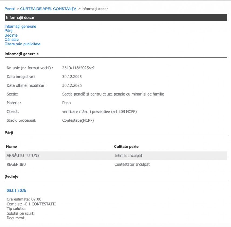This screenshot has height=227, width=231.
Task: Go to the Părți blue navigation link
Action: 8,31
